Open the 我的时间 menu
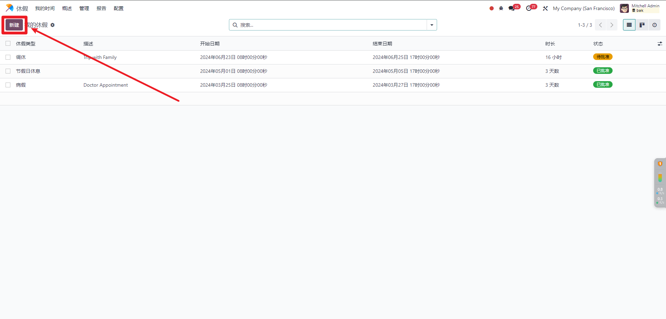This screenshot has height=319, width=666. point(45,8)
